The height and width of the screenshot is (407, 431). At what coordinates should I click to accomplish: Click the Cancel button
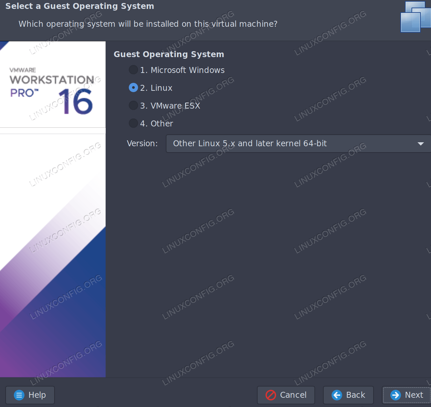click(286, 395)
